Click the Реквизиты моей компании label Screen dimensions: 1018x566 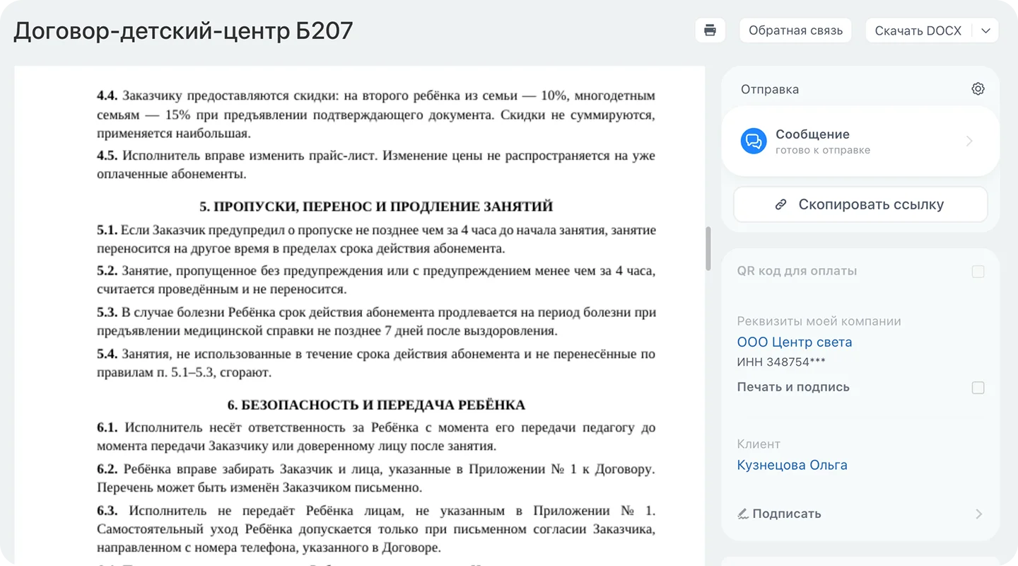coord(819,321)
